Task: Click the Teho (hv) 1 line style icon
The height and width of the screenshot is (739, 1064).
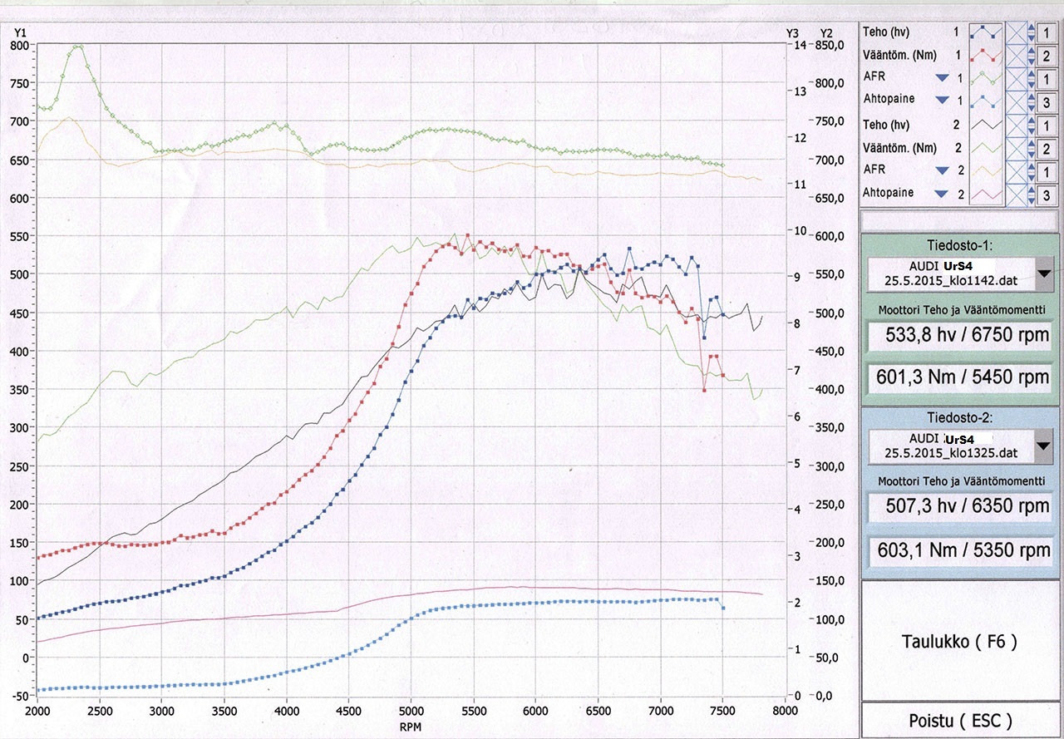Action: [985, 32]
